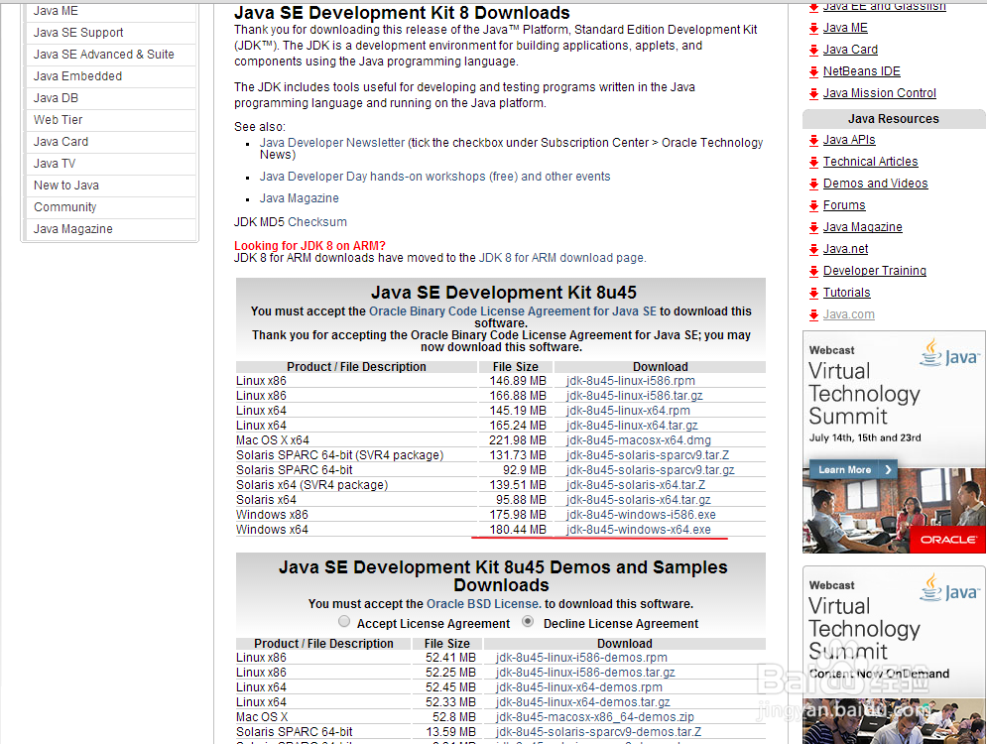The image size is (987, 744).
Task: Download jdk-8u45-solaris-sparcv9.tar.Z
Action: [648, 455]
